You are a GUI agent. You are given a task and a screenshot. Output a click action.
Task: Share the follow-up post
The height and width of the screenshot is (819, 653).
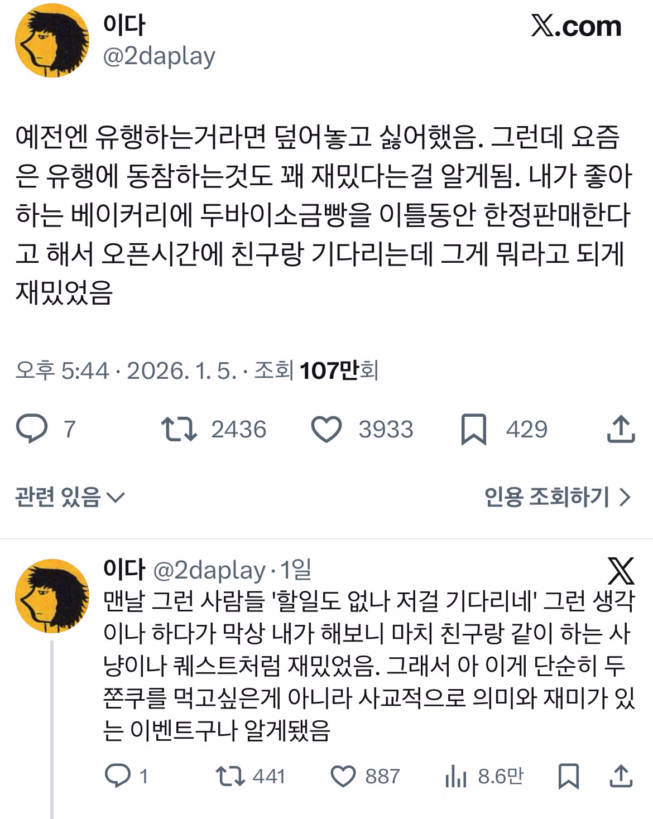pos(621,776)
